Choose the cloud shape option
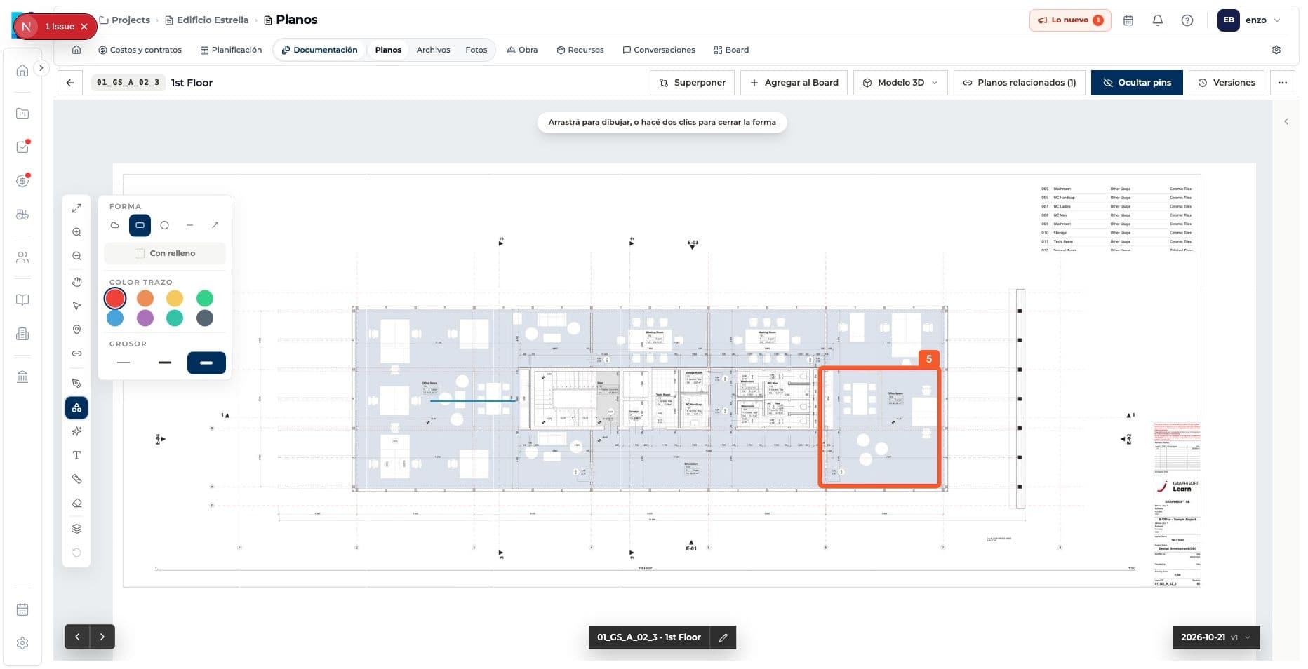The width and height of the screenshot is (1308, 669). click(114, 225)
